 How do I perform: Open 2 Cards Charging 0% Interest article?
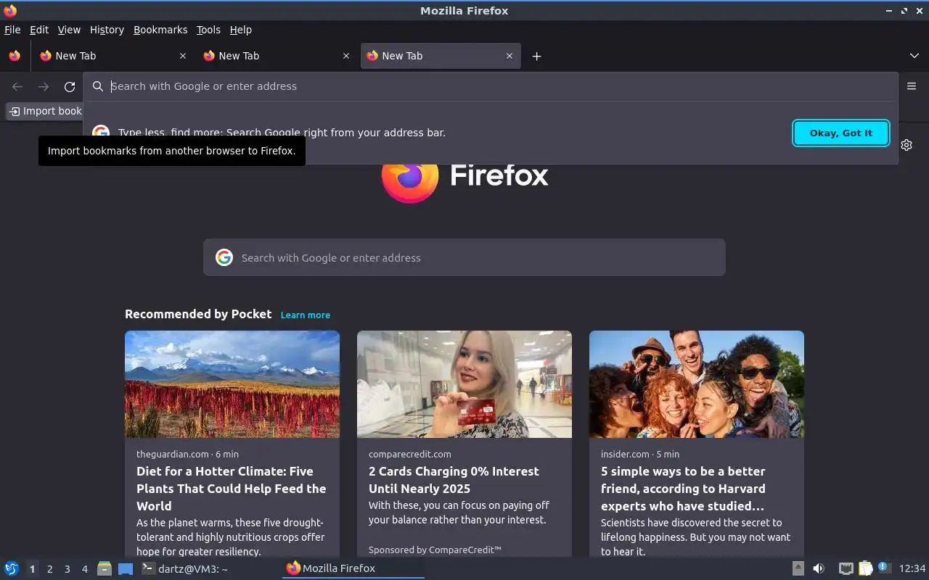[x=454, y=480]
